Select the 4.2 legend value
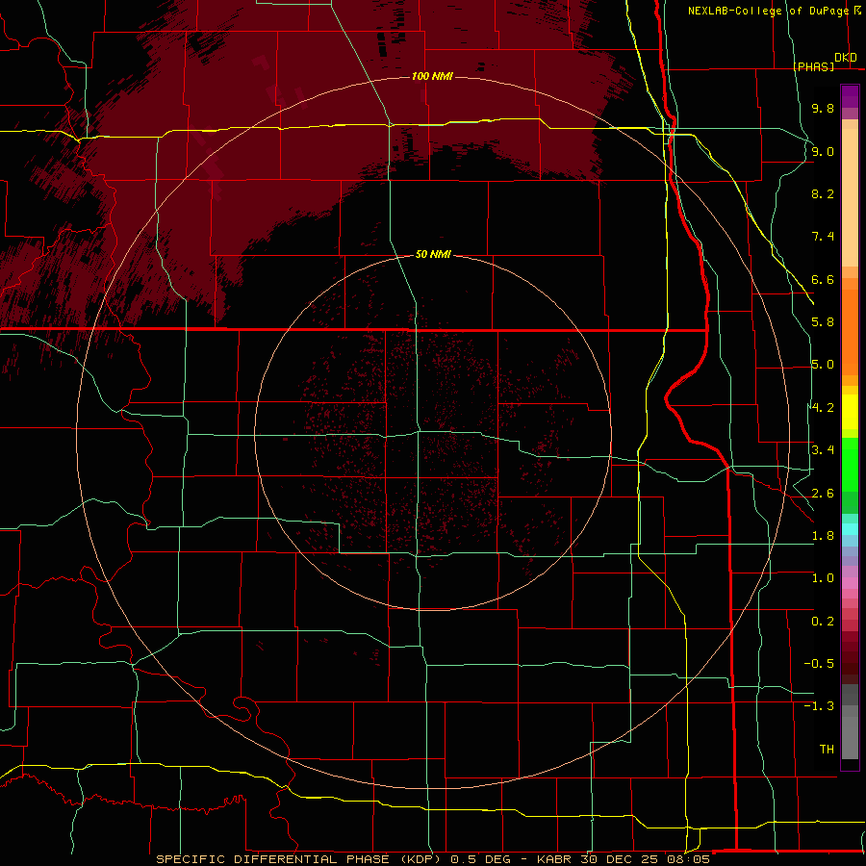866x866 pixels. (823, 408)
